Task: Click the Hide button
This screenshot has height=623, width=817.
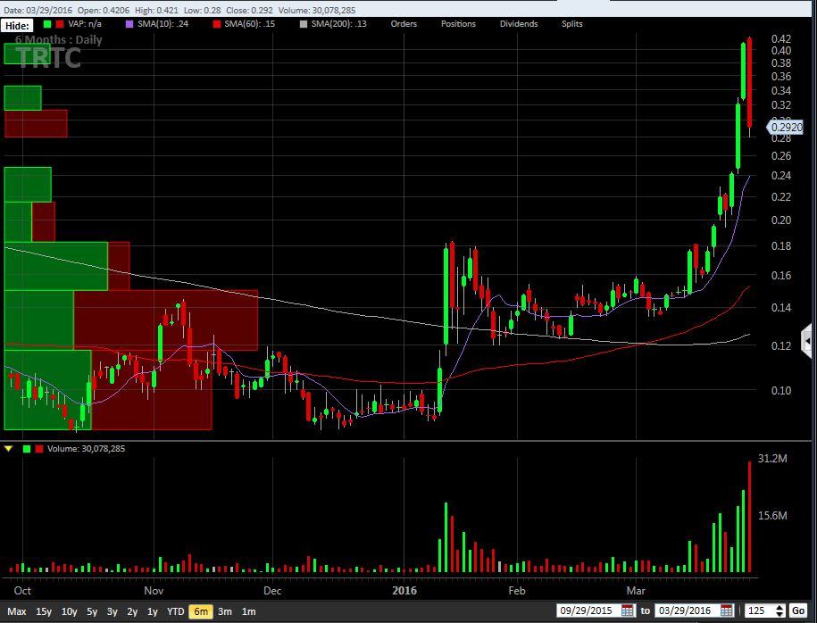Action: click(x=18, y=25)
